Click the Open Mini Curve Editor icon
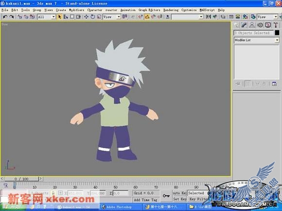This screenshot has height=211, width=282. 5,185
